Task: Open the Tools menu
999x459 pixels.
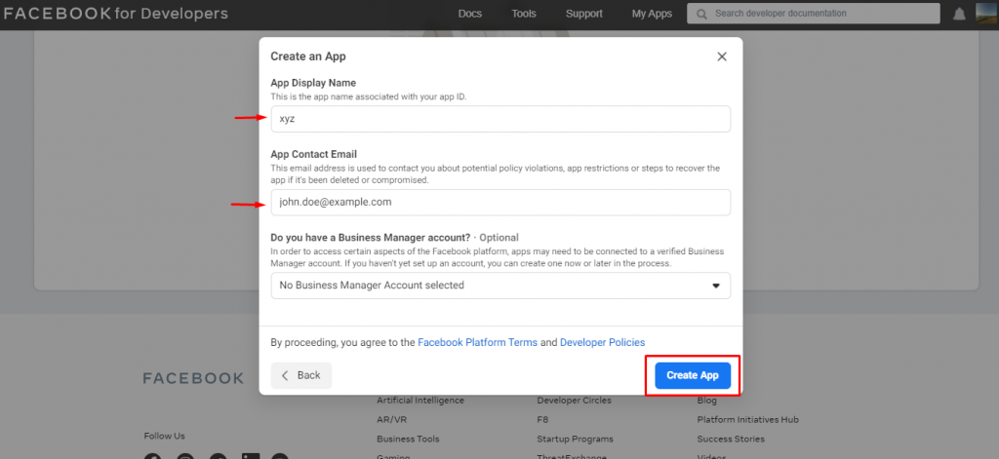Action: pos(524,14)
